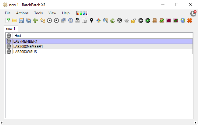Click the blue globe icon

tap(183, 20)
